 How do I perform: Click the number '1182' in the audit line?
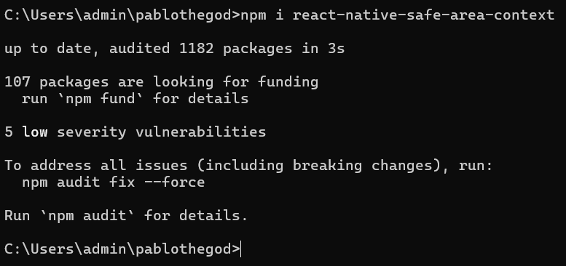pos(197,49)
